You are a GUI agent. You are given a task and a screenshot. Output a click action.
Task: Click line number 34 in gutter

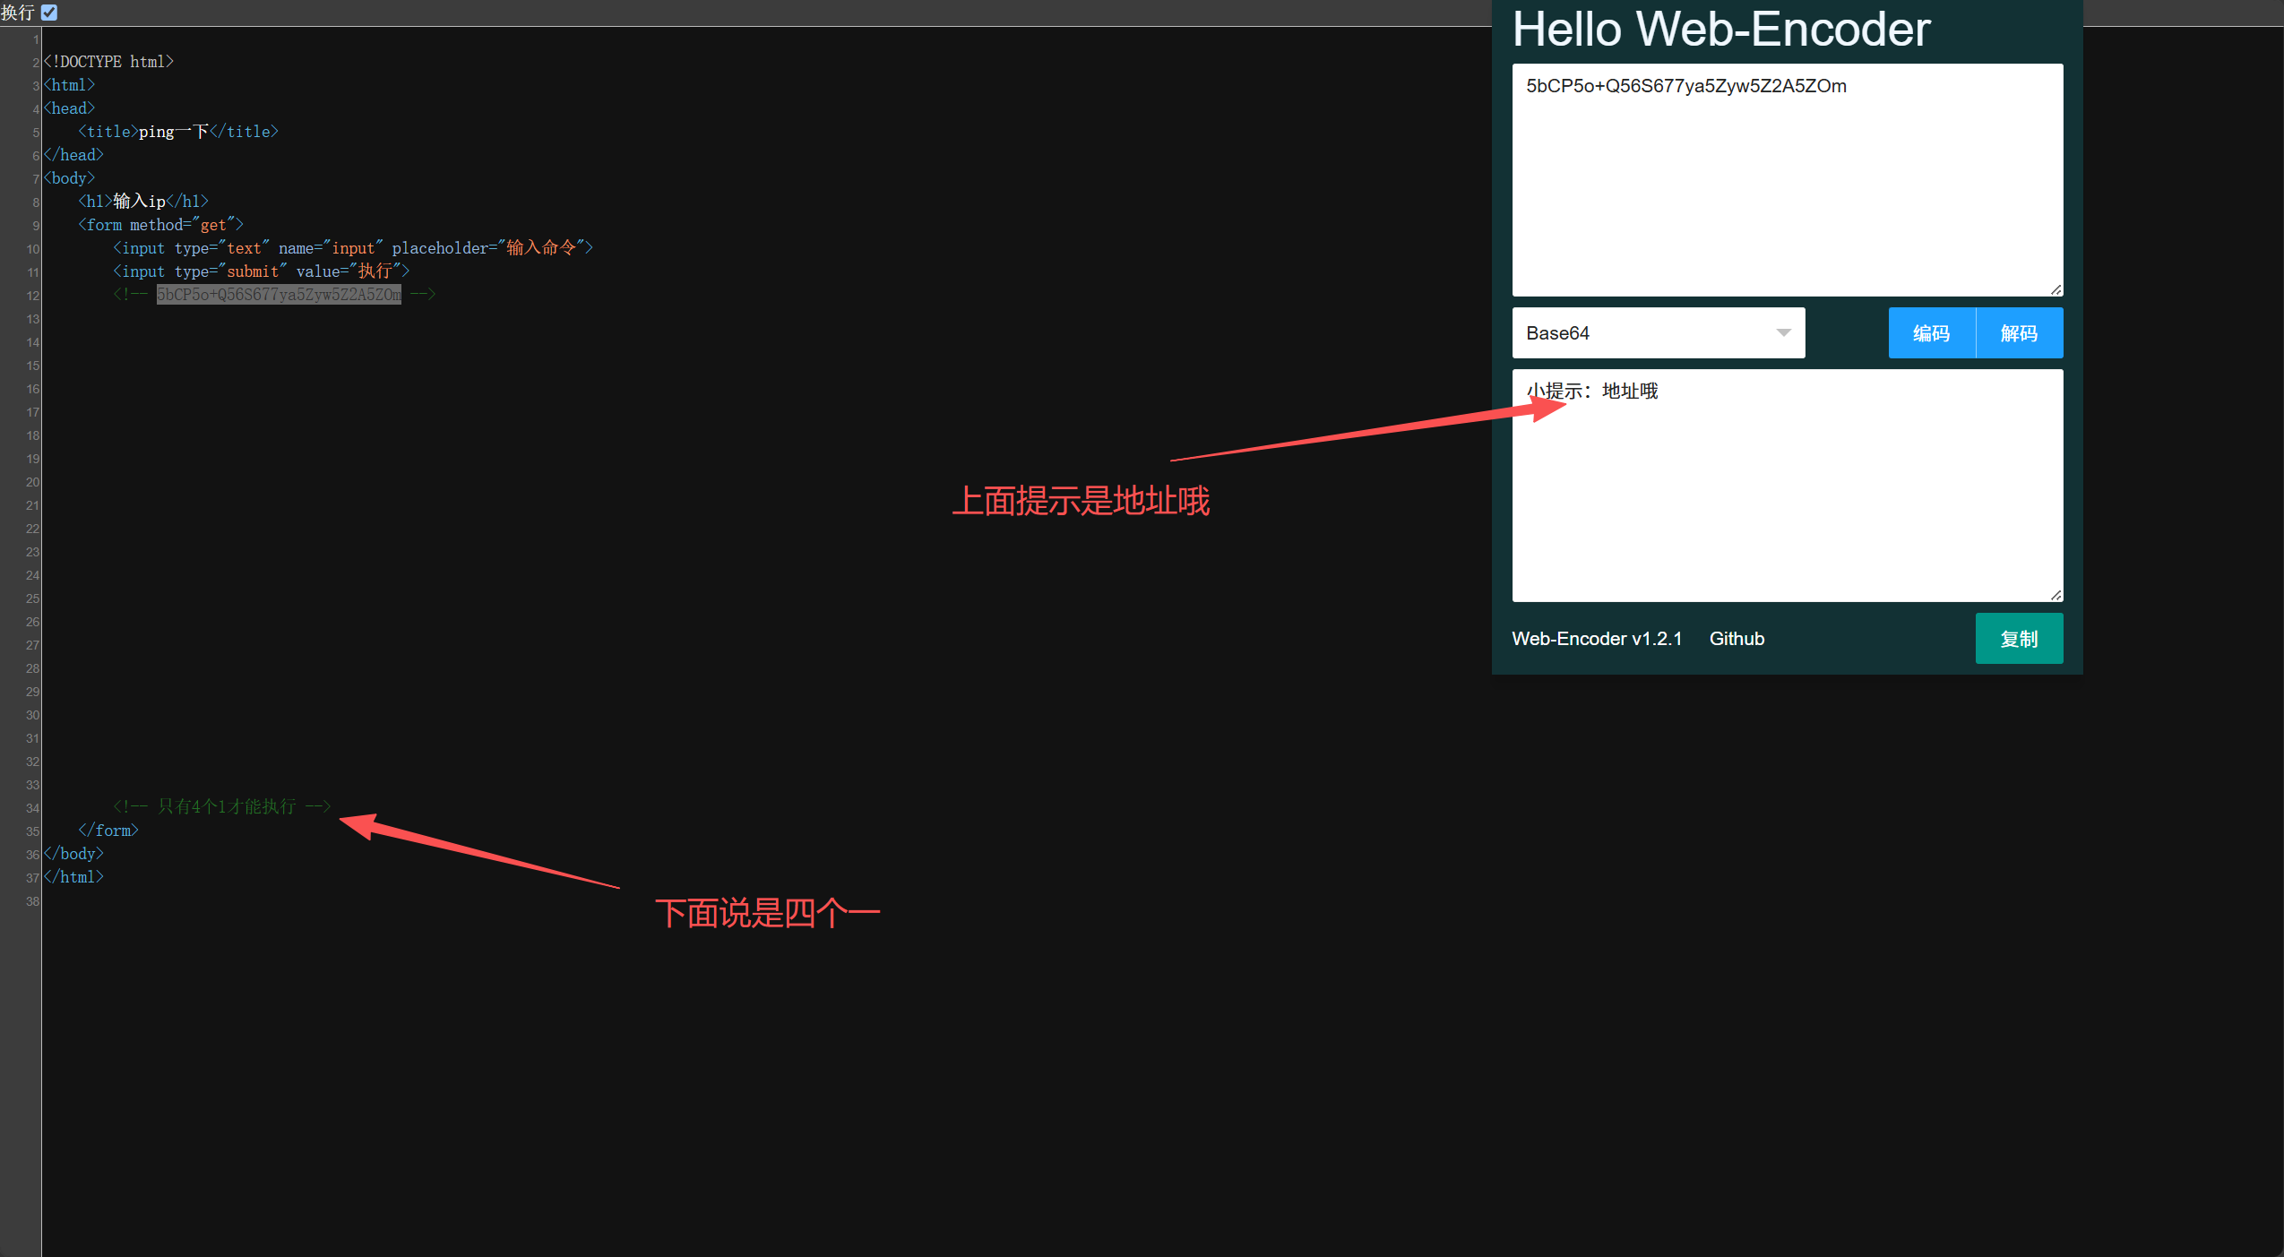pos(32,808)
